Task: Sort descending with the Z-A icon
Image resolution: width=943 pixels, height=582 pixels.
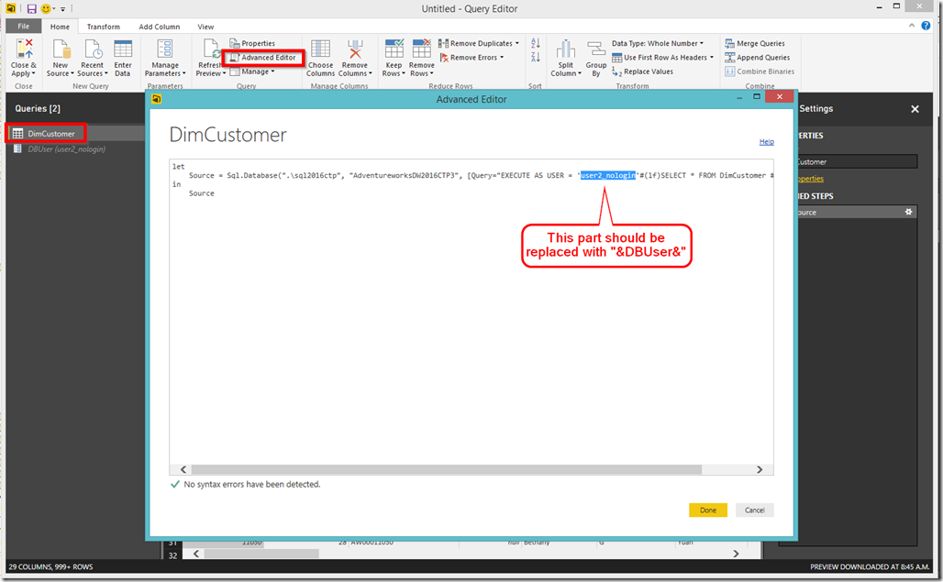Action: [535, 58]
